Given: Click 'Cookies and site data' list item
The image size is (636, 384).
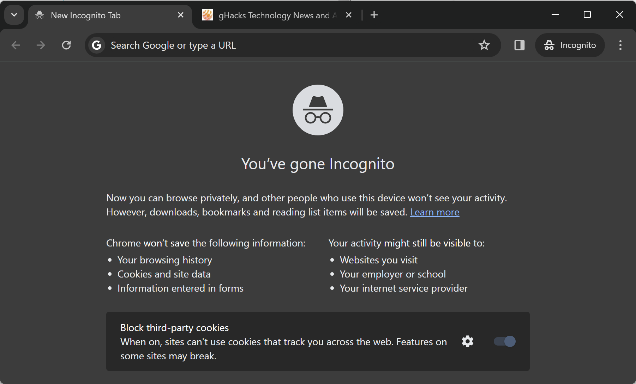Looking at the screenshot, I should pyautogui.click(x=164, y=274).
